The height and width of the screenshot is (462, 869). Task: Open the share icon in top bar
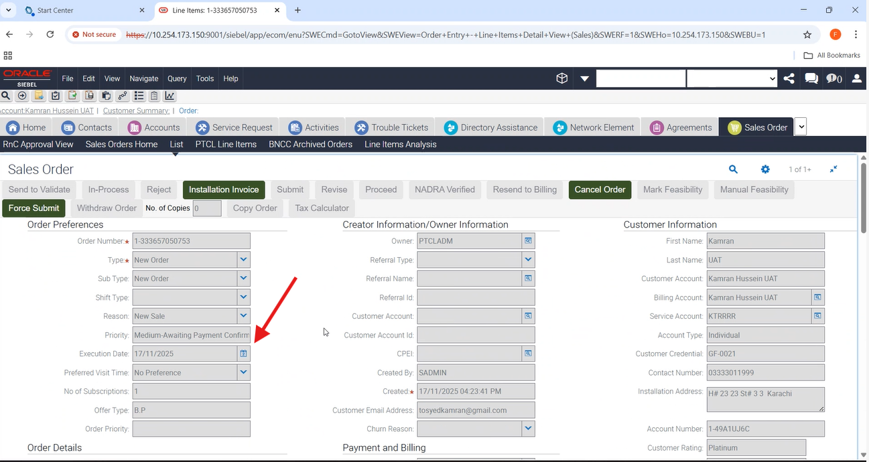tap(789, 78)
